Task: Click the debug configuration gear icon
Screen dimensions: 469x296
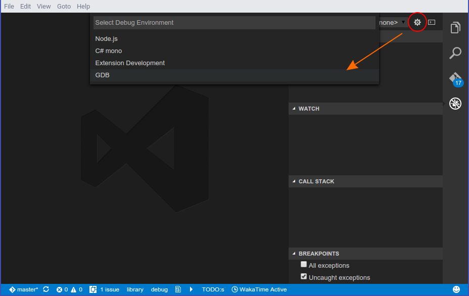Action: (x=417, y=22)
